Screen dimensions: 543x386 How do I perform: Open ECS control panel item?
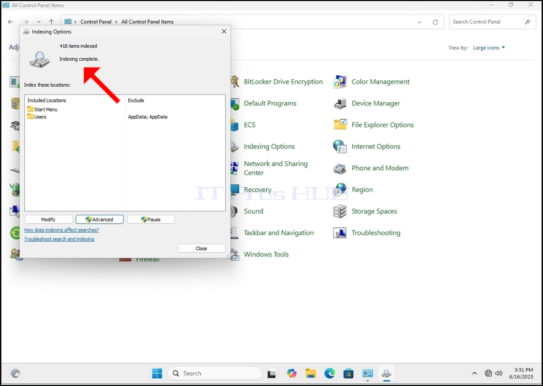click(249, 125)
